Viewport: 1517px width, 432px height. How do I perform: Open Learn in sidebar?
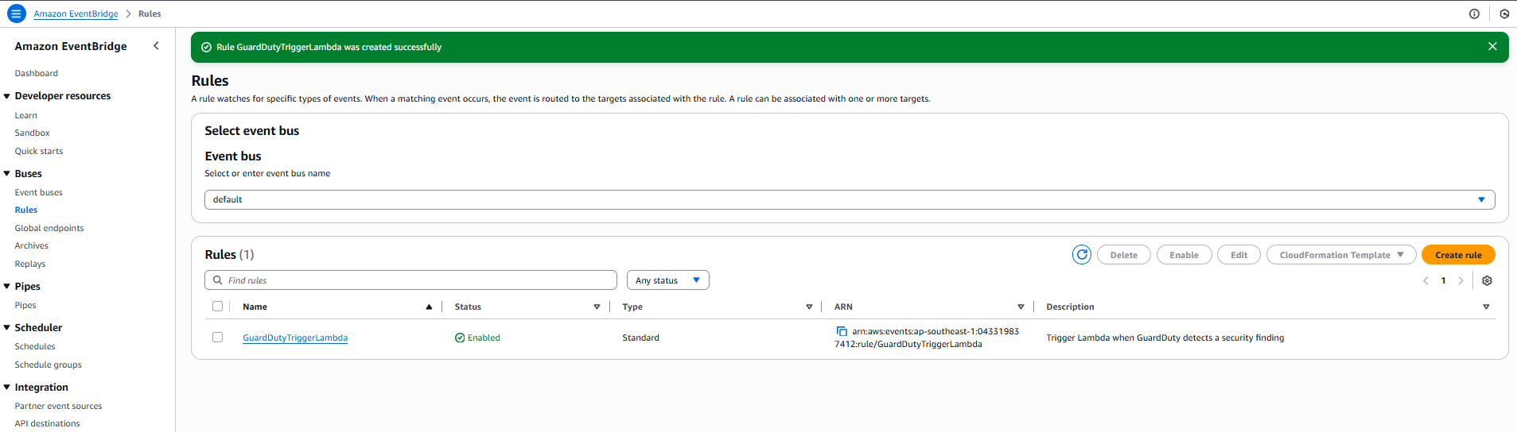click(25, 115)
